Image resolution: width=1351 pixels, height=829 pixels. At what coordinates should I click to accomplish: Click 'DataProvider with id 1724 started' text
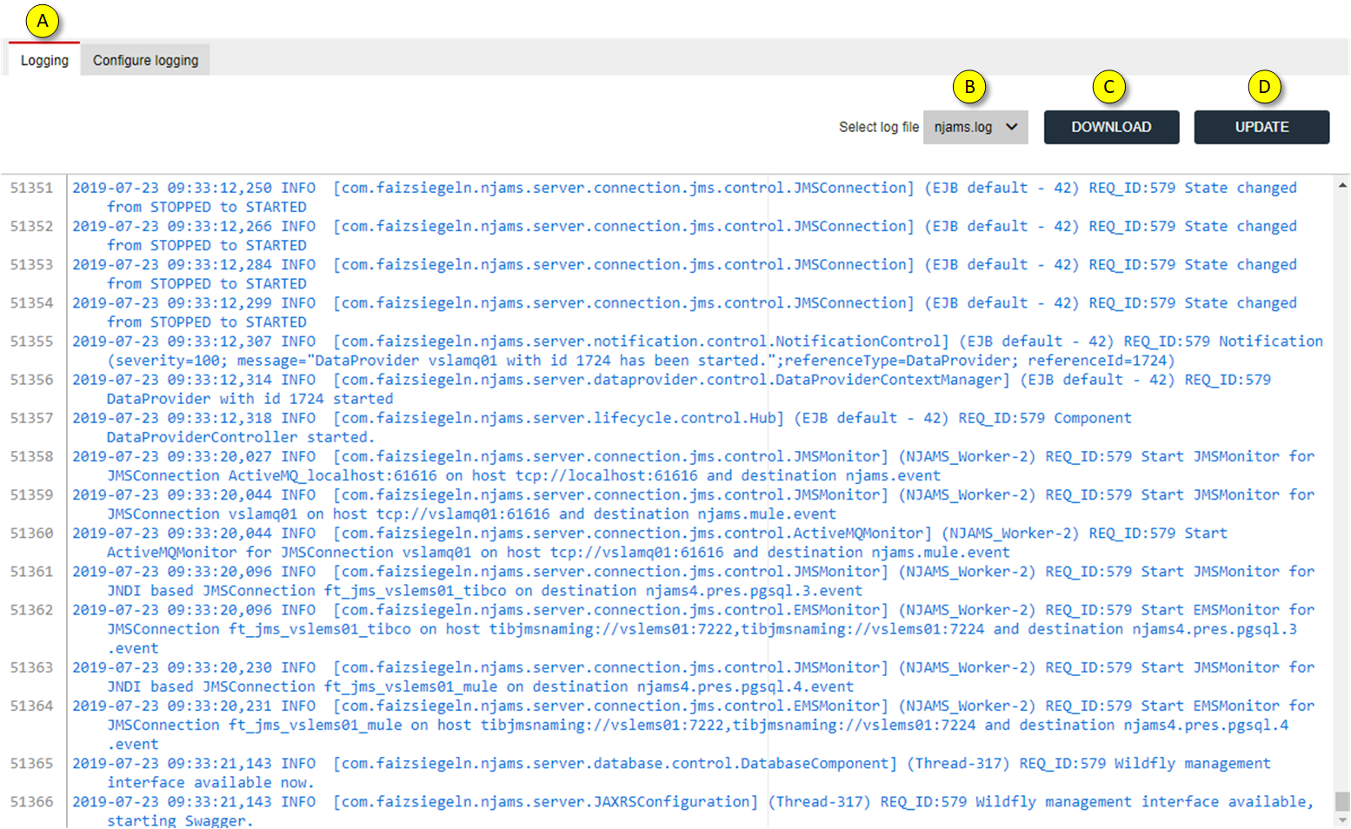pos(250,399)
